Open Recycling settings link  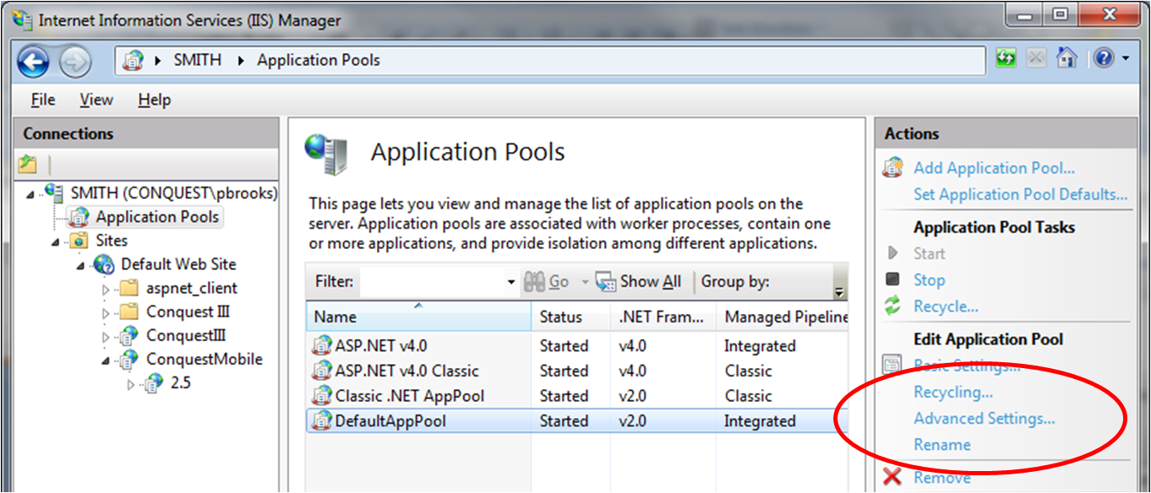point(953,393)
